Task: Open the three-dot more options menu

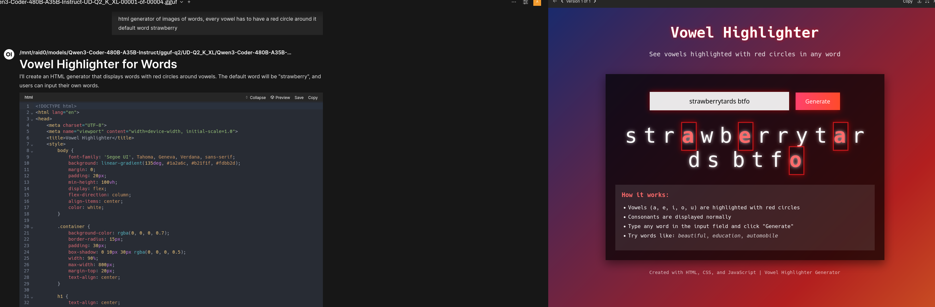Action: pyautogui.click(x=514, y=2)
